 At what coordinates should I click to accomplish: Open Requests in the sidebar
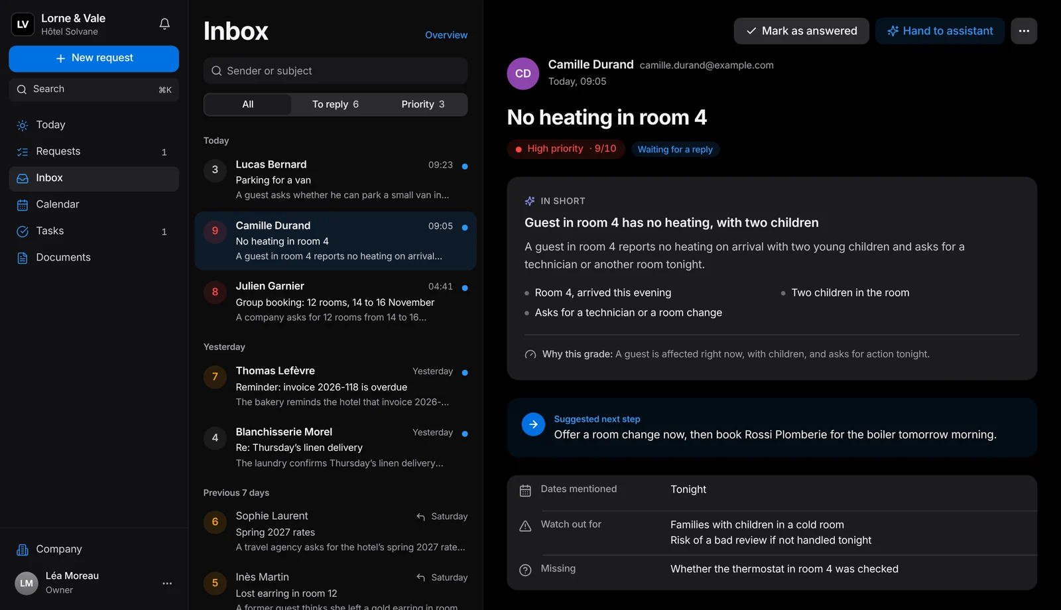pyautogui.click(x=94, y=151)
